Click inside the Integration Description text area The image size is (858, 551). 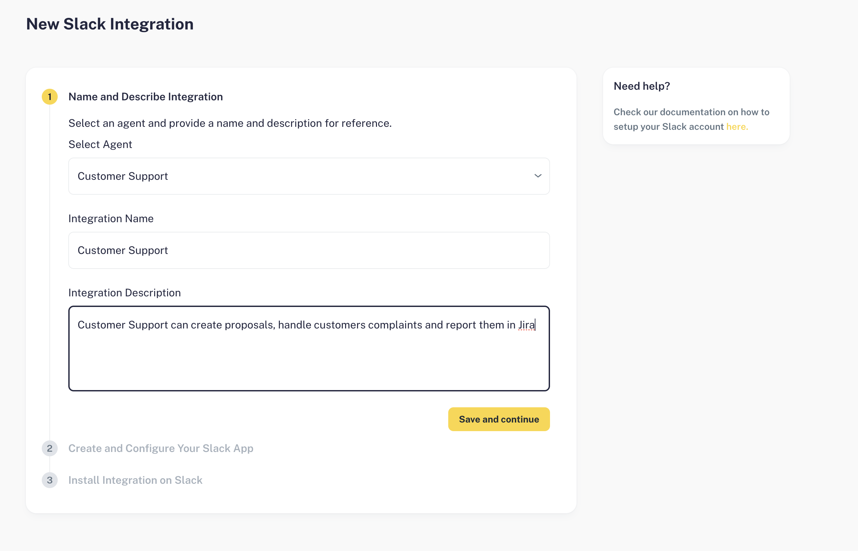point(308,358)
